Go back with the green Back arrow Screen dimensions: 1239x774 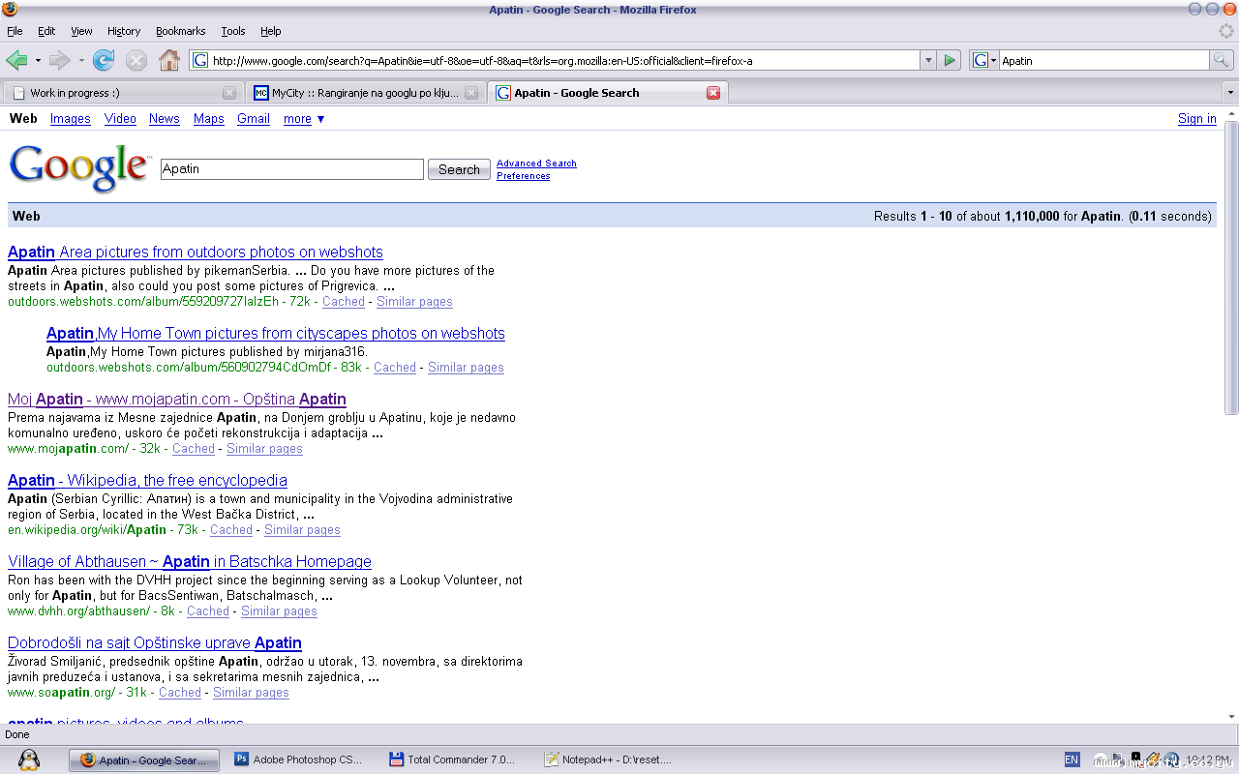click(x=16, y=60)
